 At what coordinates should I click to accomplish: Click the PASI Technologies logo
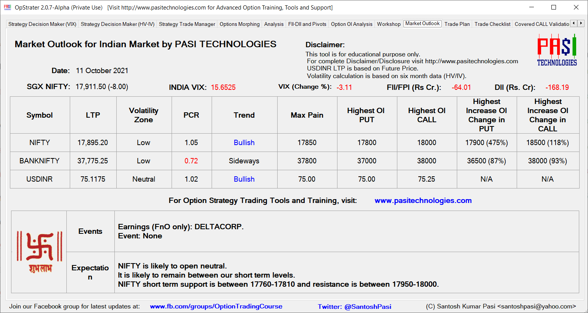[x=557, y=50]
